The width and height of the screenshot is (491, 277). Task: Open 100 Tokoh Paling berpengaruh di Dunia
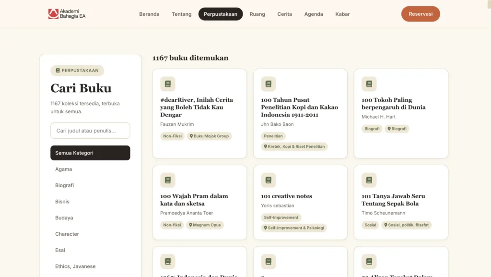click(x=394, y=103)
